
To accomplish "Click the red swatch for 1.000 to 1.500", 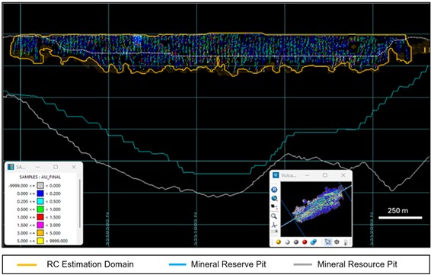I will click(40, 217).
